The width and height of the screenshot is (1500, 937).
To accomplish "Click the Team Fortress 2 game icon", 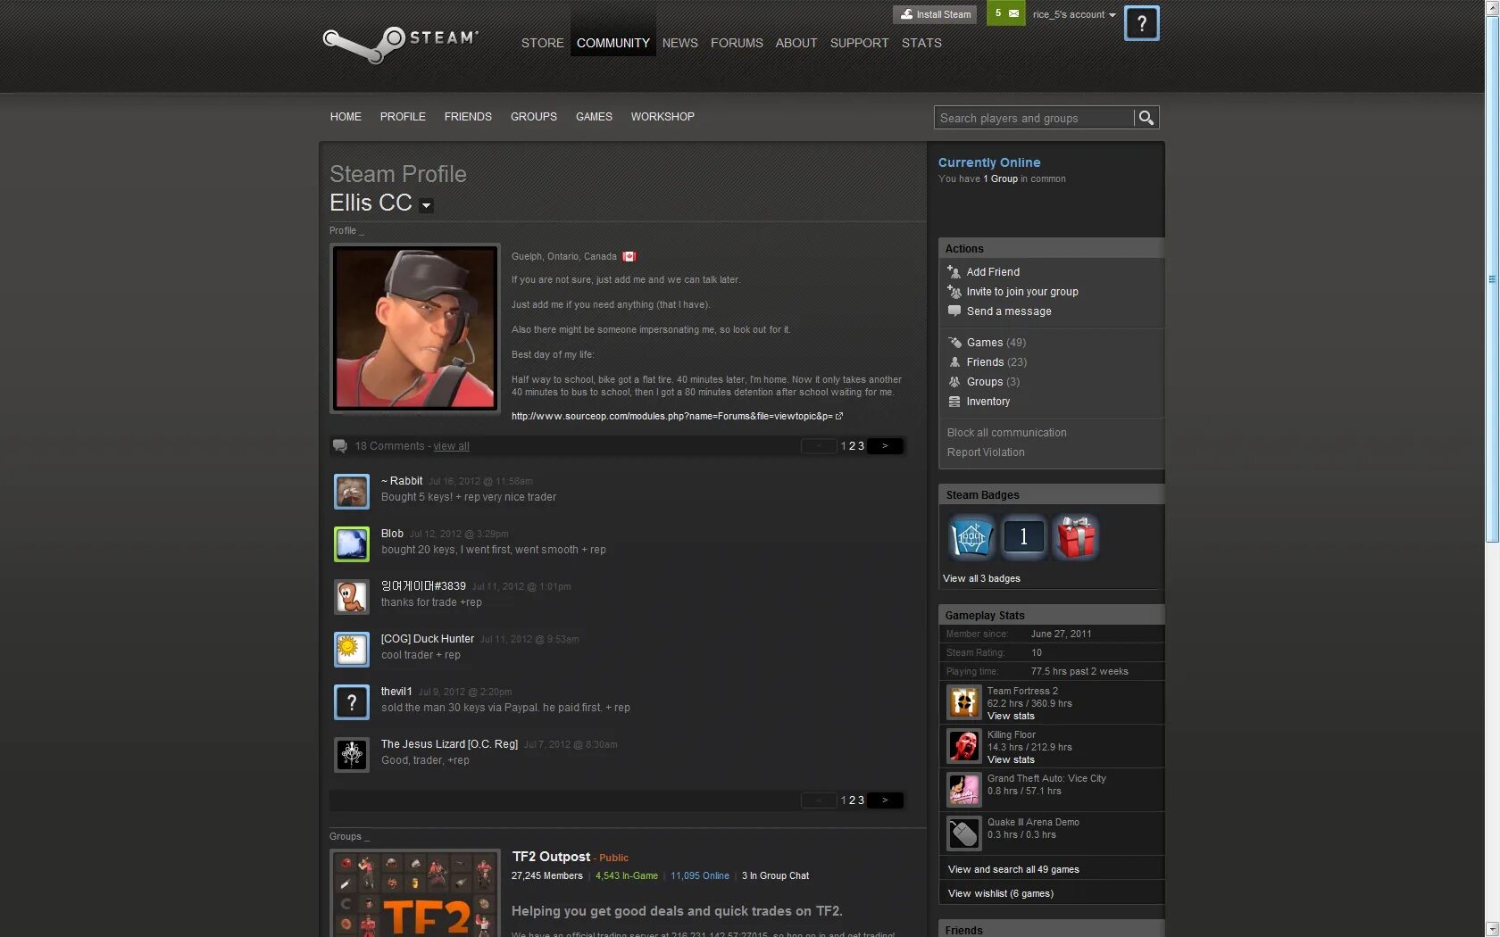I will (x=964, y=703).
